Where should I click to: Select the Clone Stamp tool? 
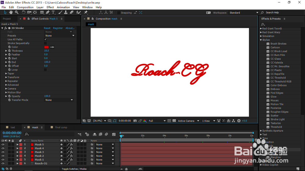(66, 12)
